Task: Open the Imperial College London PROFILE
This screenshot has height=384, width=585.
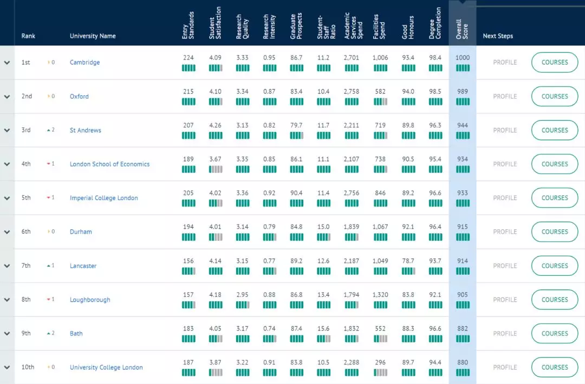Action: pos(505,198)
